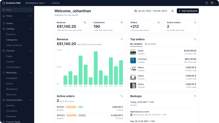Viewport: 219px width, 123px height.
Task: Open the Marketplace name dropdown
Action: 36,3
